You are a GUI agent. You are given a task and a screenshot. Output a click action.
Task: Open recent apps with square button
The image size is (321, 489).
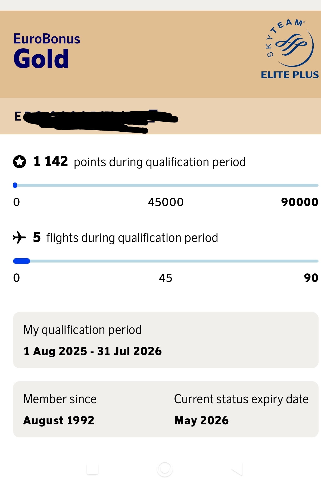click(x=92, y=469)
